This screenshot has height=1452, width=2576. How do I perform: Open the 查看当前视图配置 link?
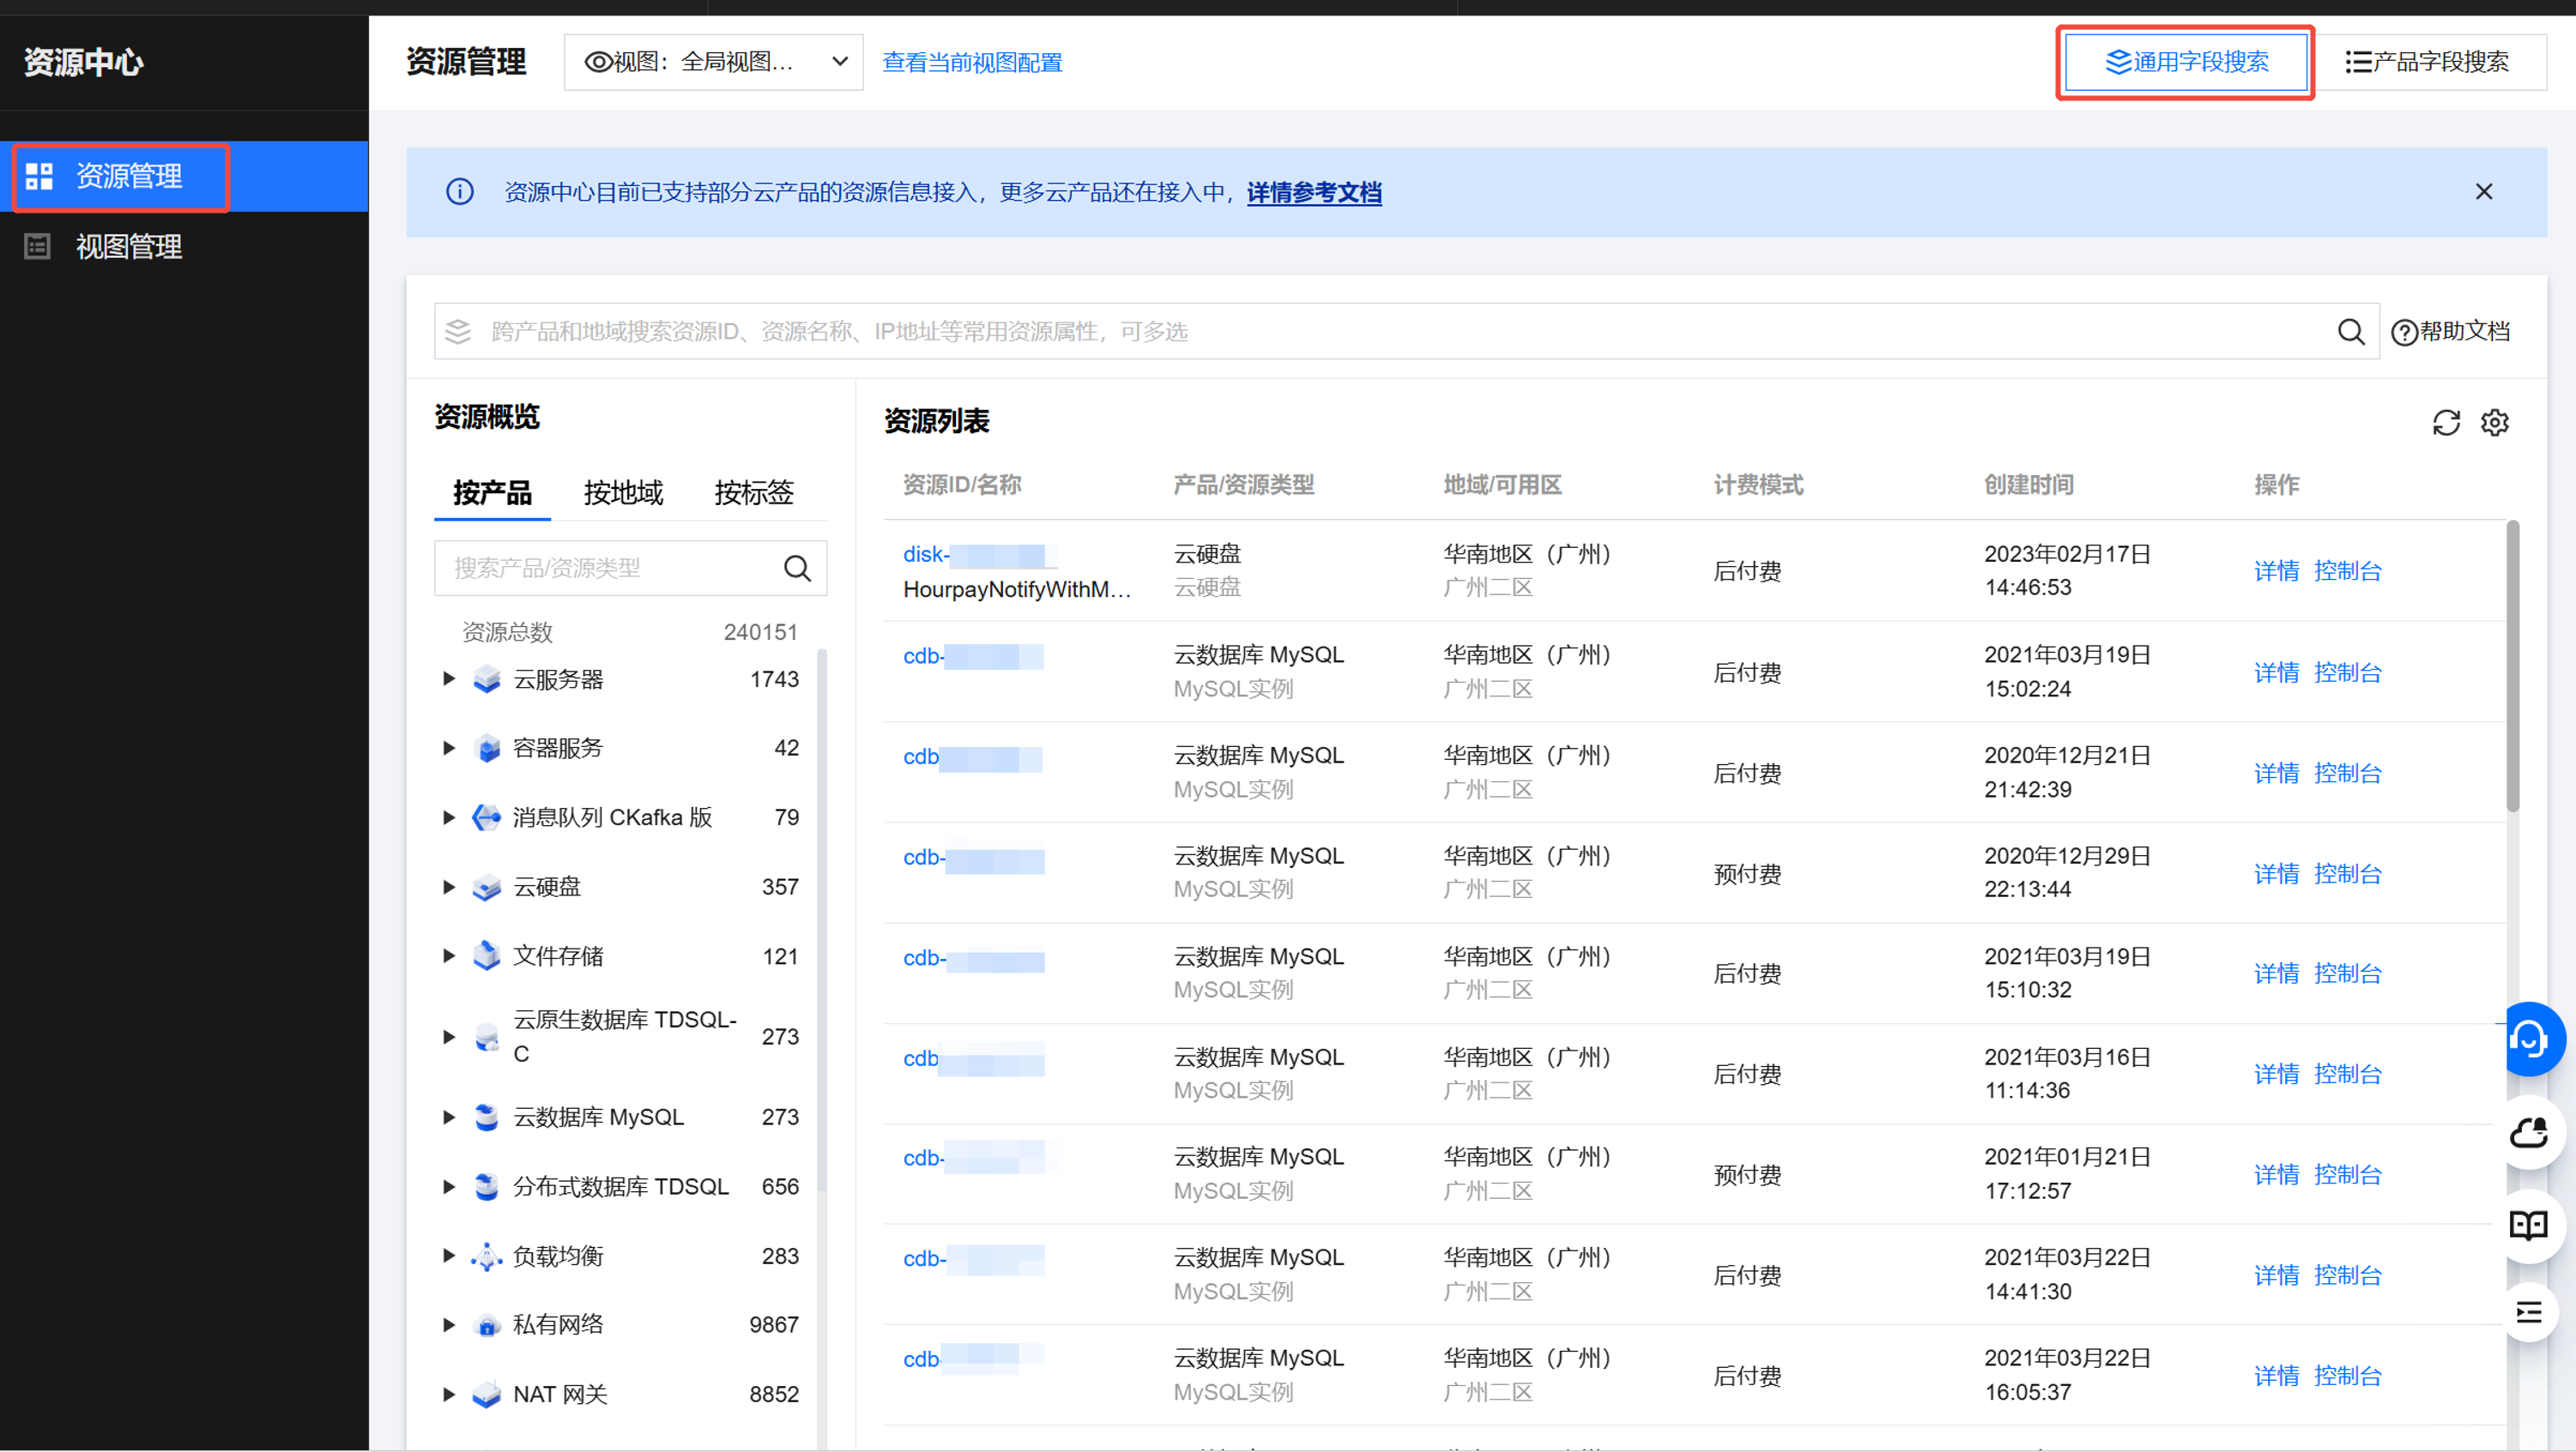(x=972, y=62)
